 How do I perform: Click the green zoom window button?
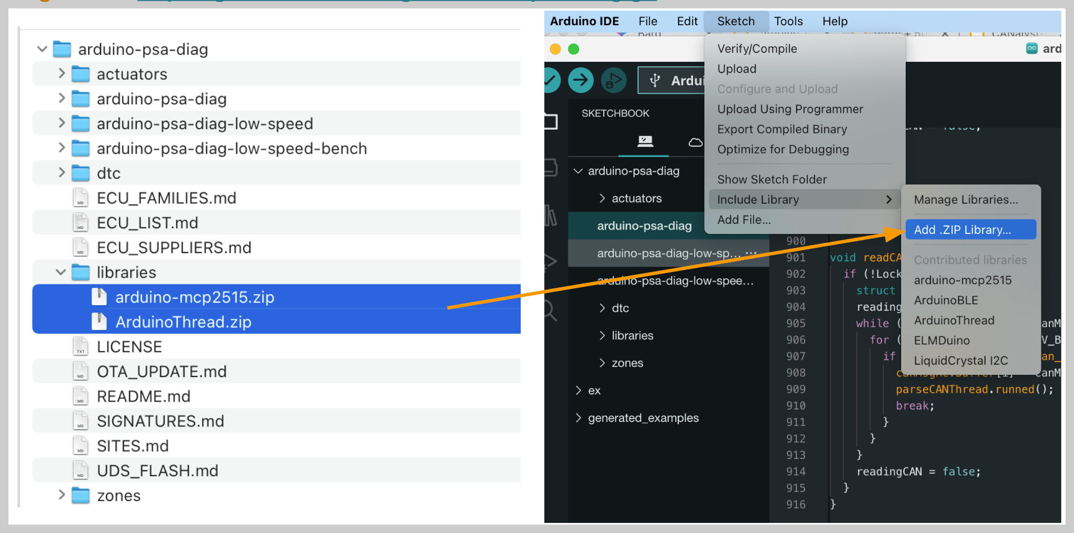[573, 49]
